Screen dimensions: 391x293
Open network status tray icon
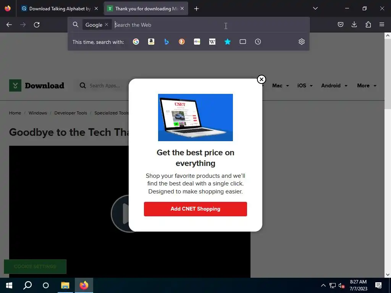(333, 285)
